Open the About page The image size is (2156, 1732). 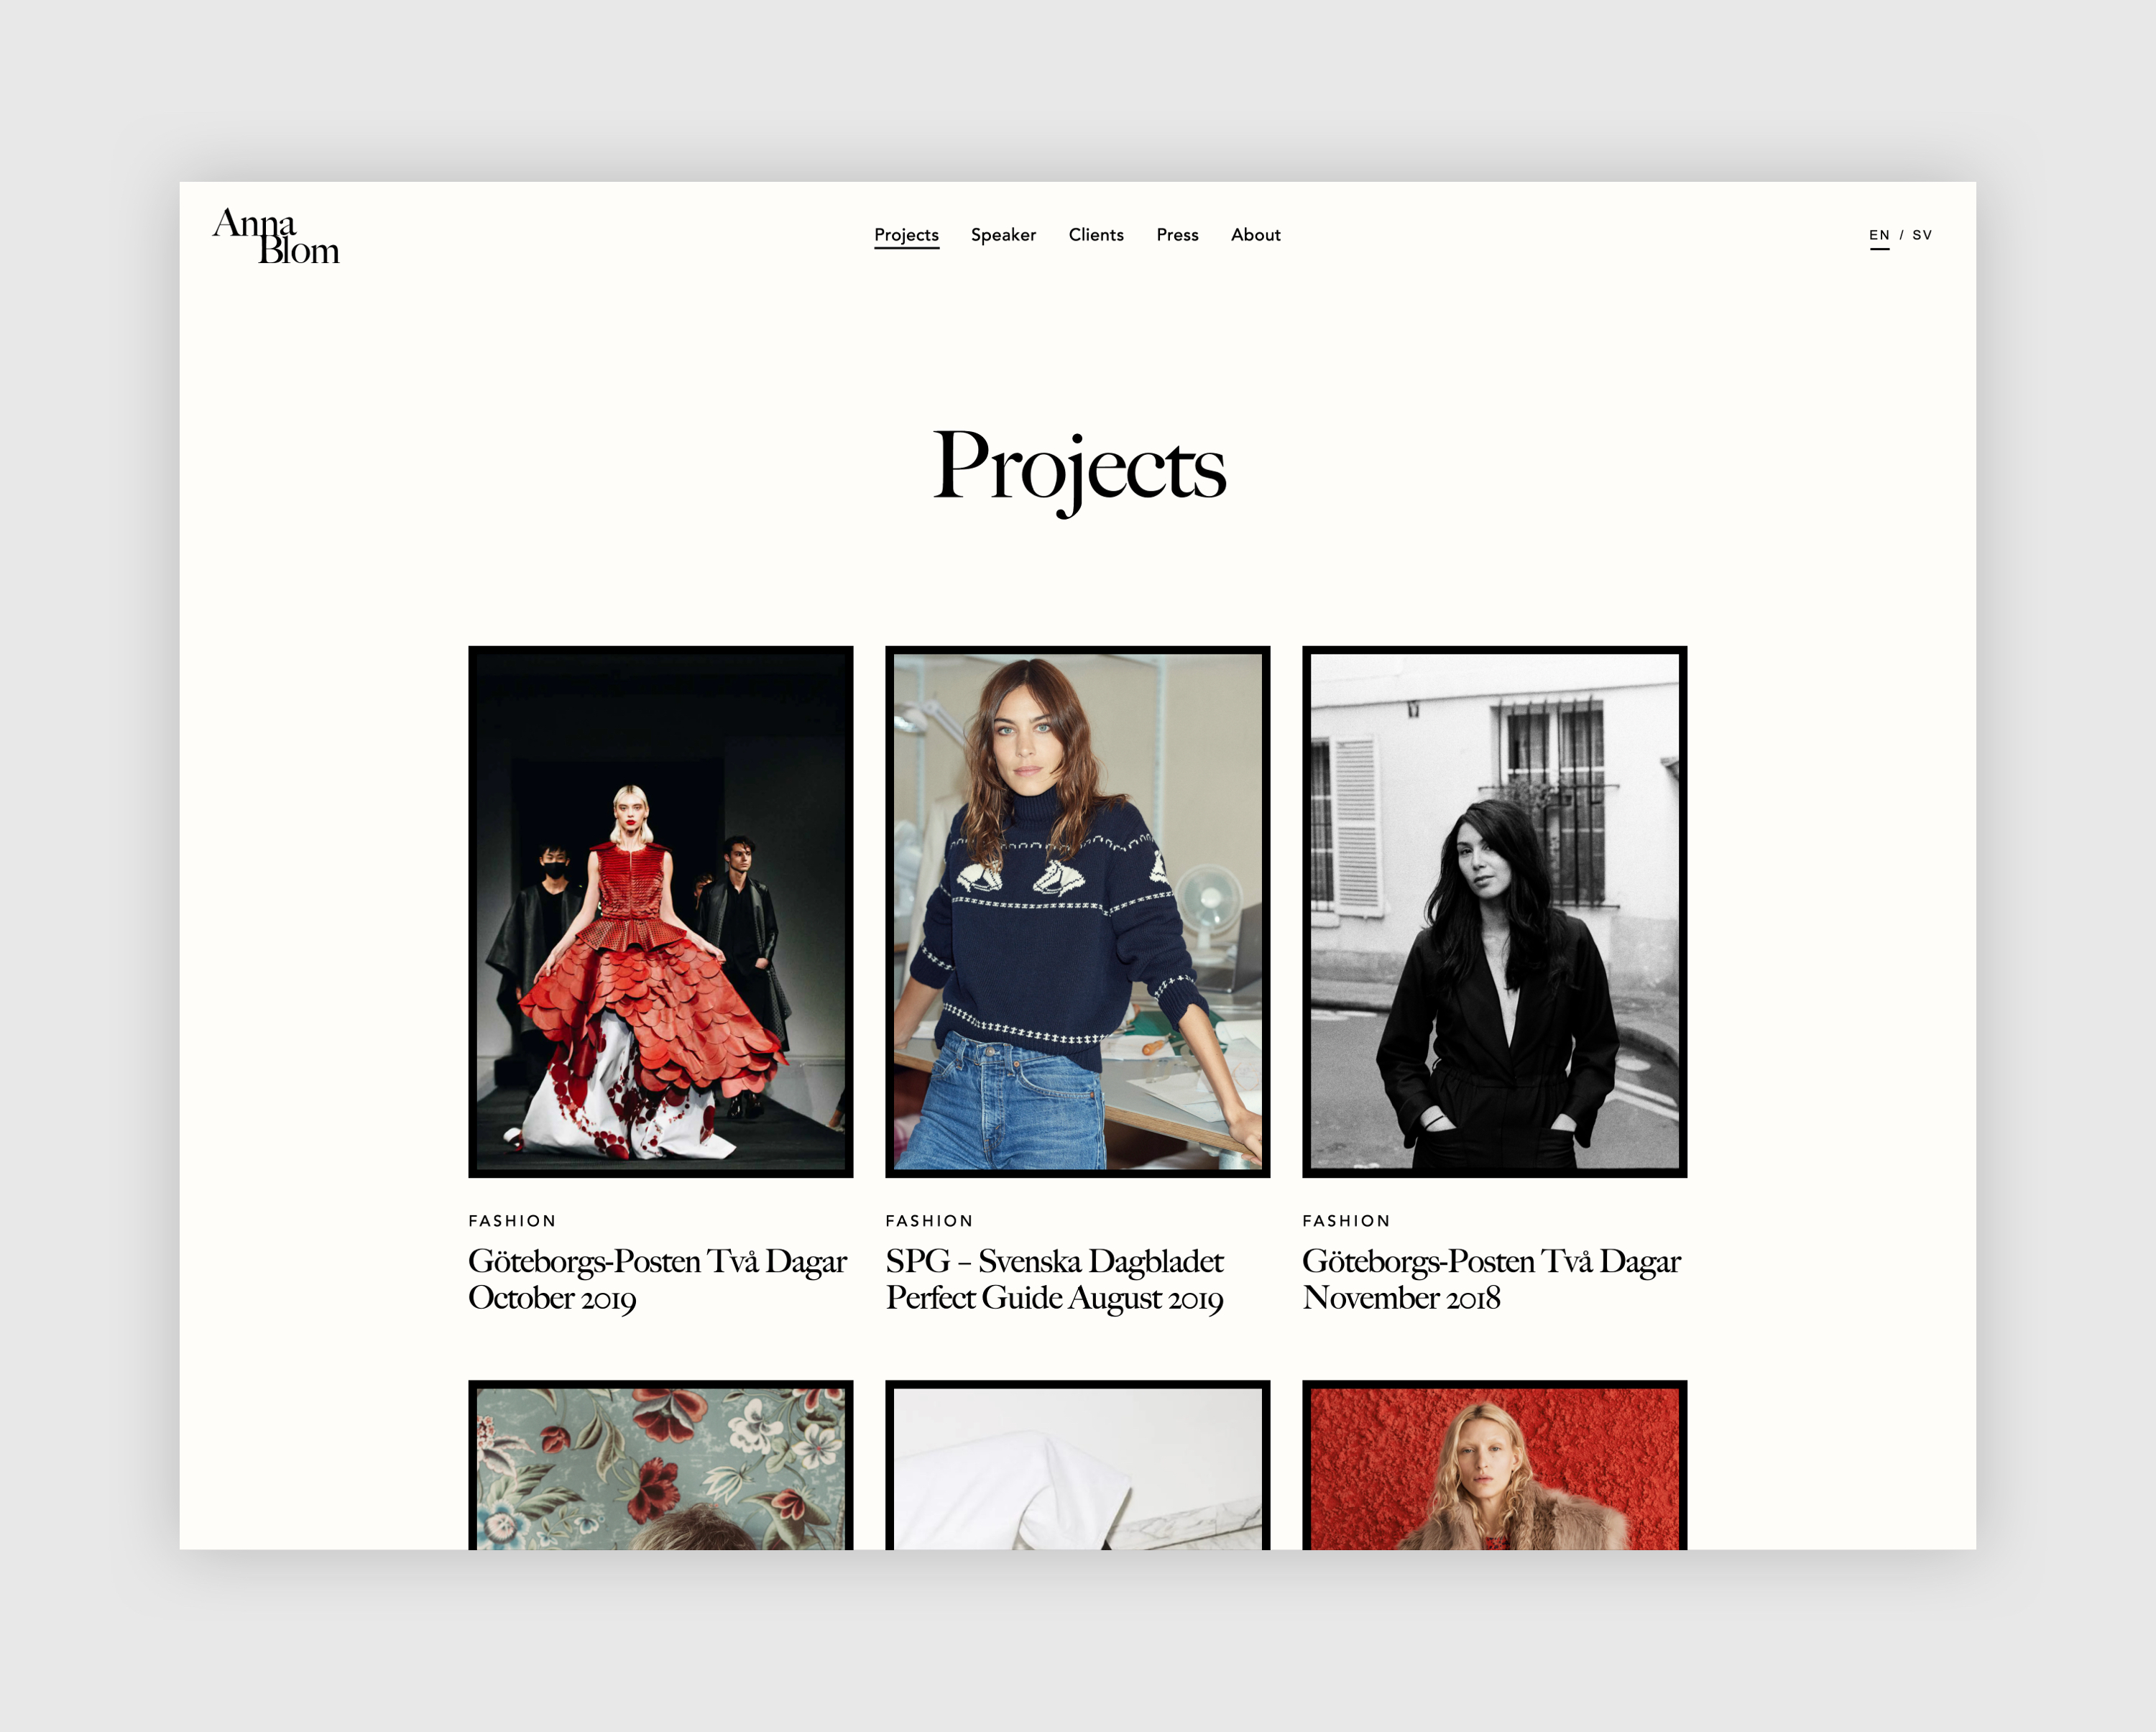[x=1255, y=235]
